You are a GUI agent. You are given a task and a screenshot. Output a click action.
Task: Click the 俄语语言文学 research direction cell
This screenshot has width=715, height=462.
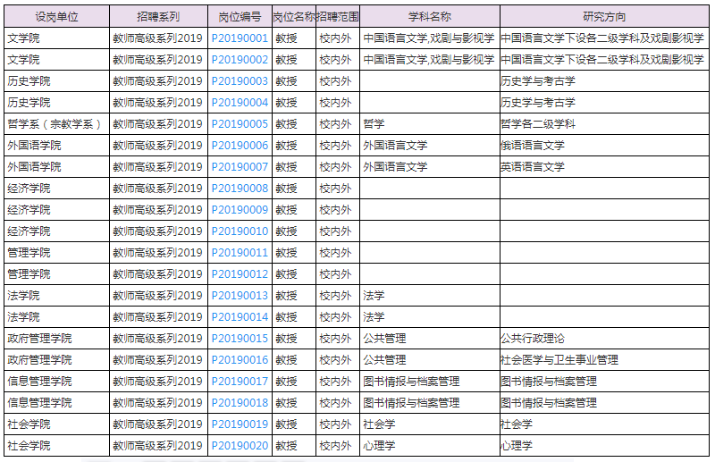click(533, 146)
